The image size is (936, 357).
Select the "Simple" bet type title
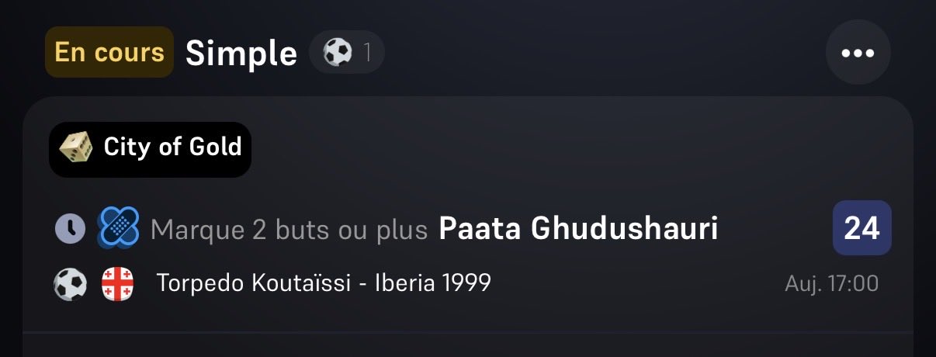click(241, 53)
